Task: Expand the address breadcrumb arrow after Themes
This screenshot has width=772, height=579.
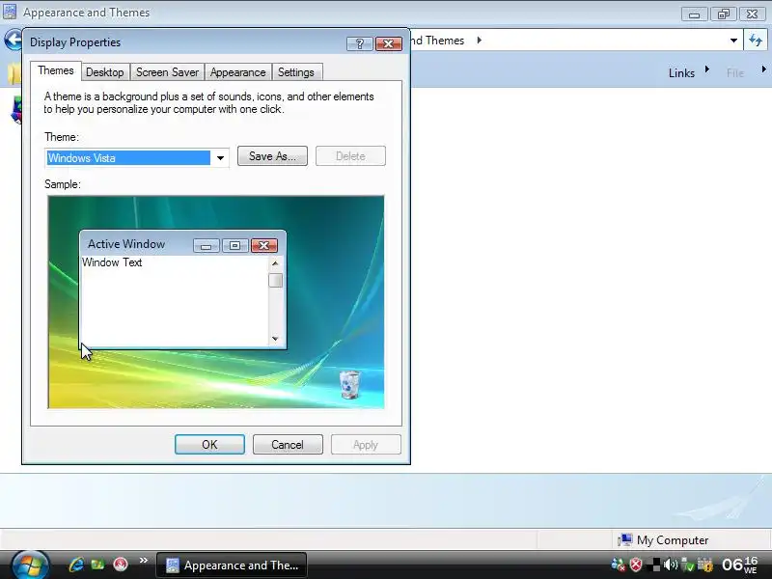Action: coord(479,40)
